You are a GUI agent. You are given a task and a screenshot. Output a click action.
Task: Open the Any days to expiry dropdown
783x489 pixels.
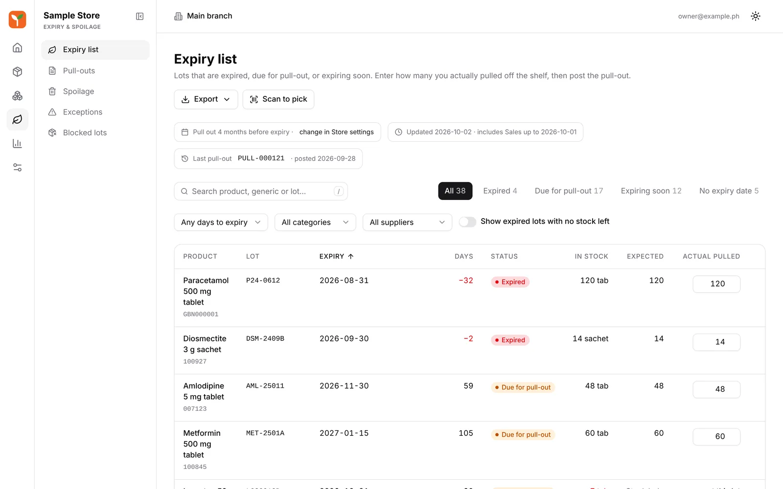pos(221,222)
